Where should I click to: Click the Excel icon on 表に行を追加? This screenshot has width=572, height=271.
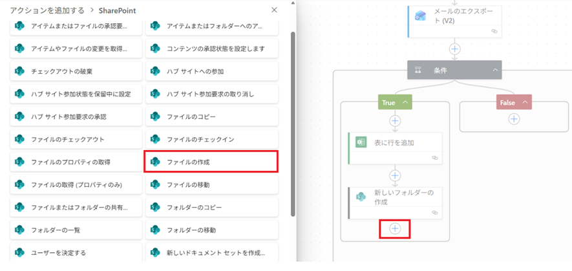(x=361, y=142)
